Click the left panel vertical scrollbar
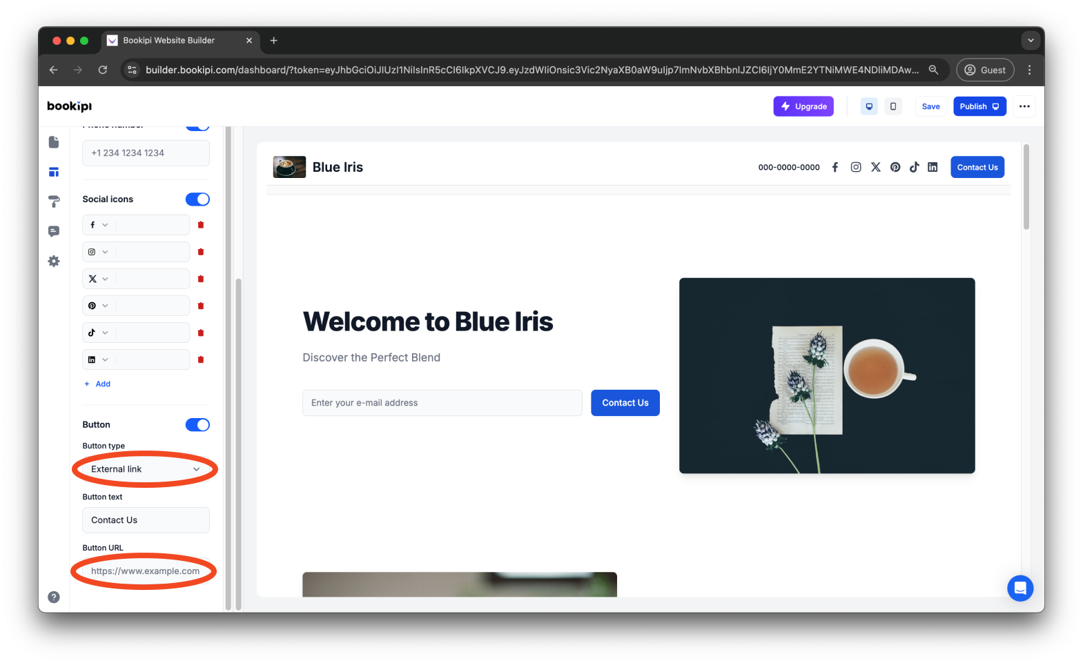 (x=239, y=444)
